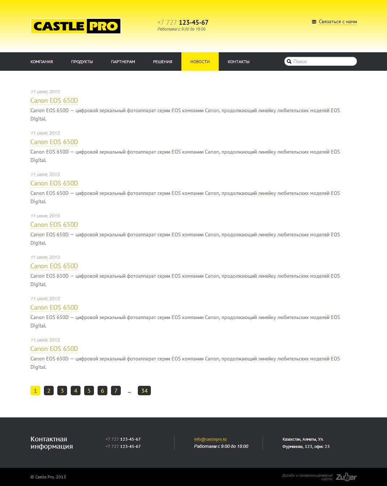Click the search magnifier icon

tap(289, 62)
